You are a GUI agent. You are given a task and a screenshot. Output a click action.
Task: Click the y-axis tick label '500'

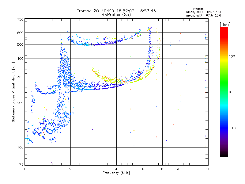coord(20,44)
